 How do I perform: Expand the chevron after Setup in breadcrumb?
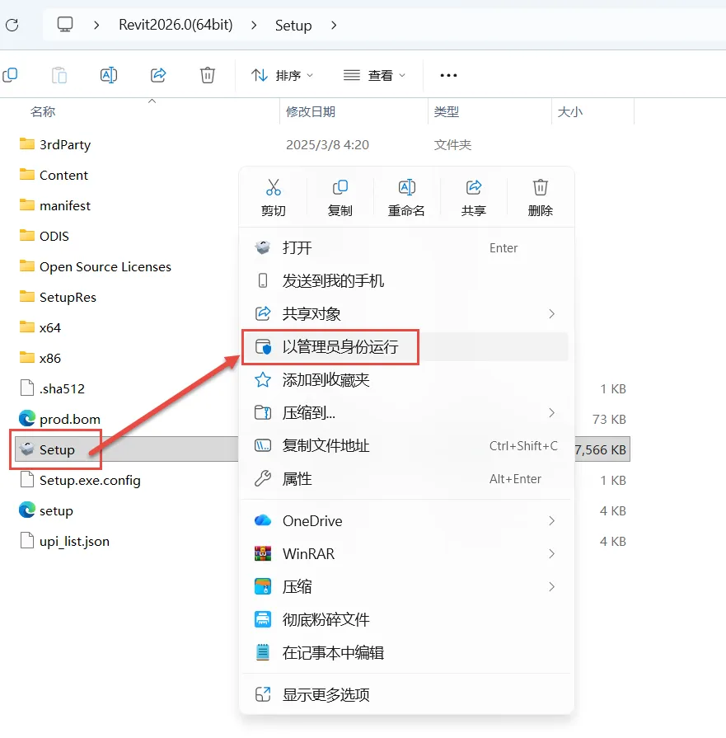[x=334, y=25]
